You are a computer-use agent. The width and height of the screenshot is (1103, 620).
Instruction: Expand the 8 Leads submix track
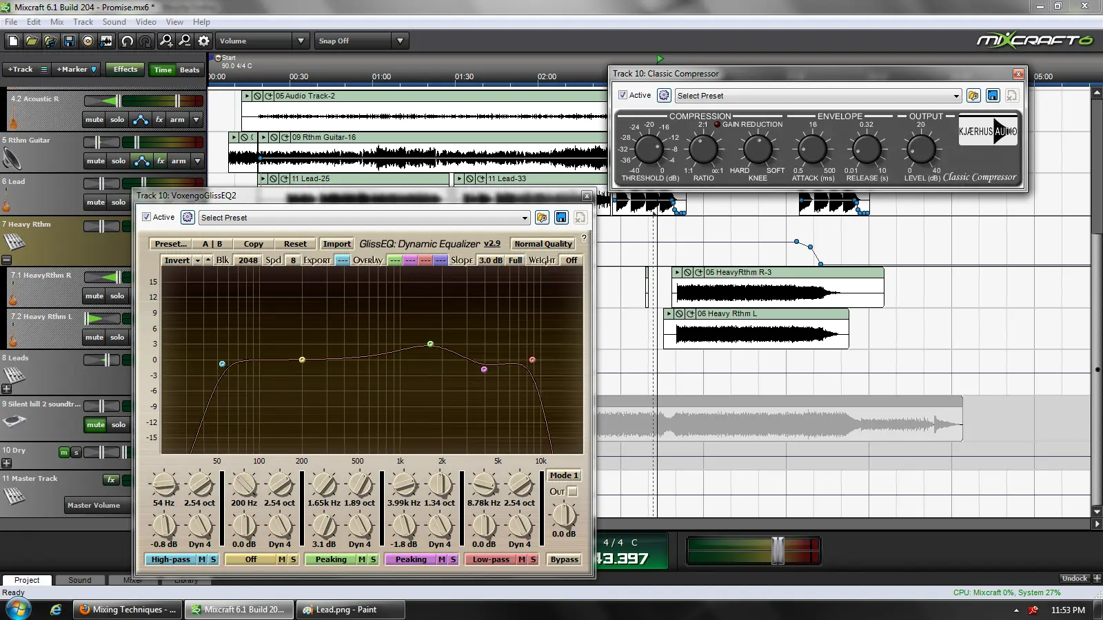(6, 389)
